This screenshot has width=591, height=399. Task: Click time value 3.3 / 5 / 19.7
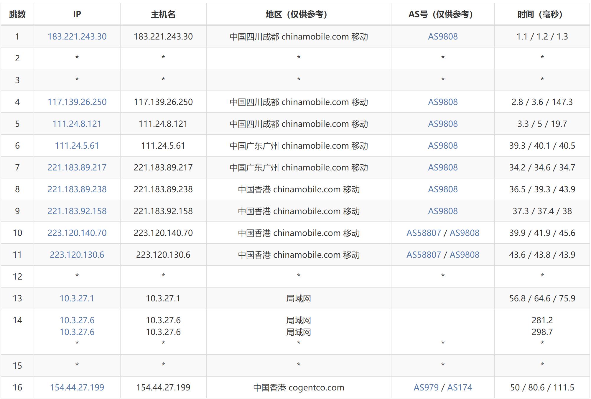tap(542, 124)
